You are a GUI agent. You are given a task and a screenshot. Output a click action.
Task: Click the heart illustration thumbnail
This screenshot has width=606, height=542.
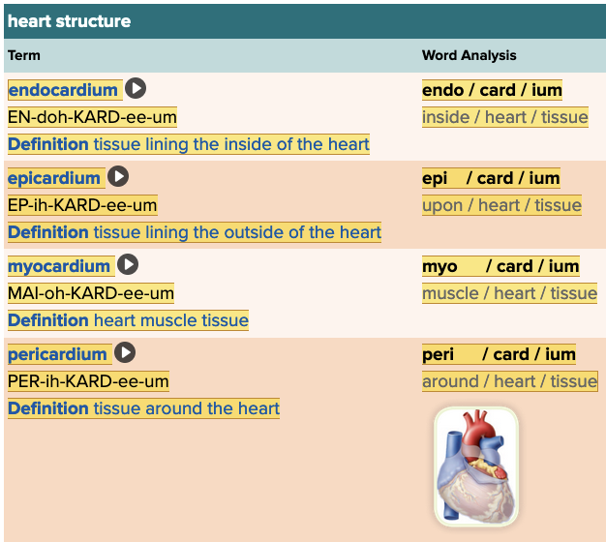[475, 467]
